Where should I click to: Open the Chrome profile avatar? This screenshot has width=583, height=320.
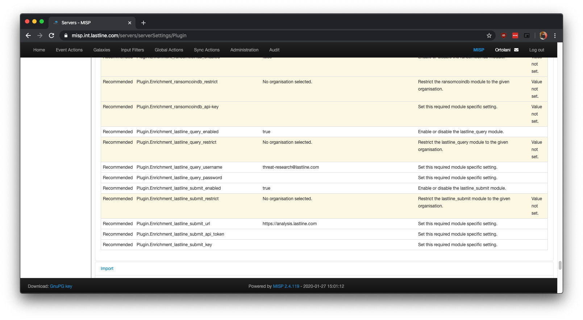click(x=543, y=35)
